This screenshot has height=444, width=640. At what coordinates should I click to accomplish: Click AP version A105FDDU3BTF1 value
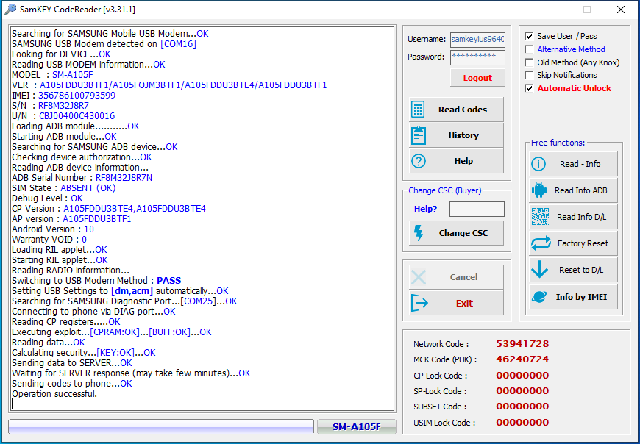coord(96,219)
